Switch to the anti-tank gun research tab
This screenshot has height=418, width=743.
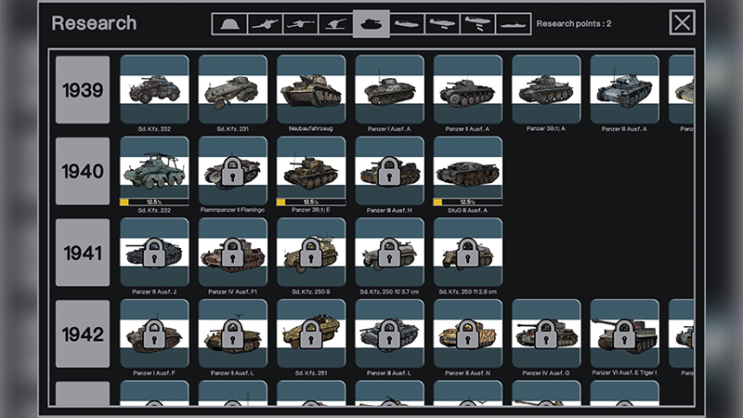pyautogui.click(x=300, y=24)
